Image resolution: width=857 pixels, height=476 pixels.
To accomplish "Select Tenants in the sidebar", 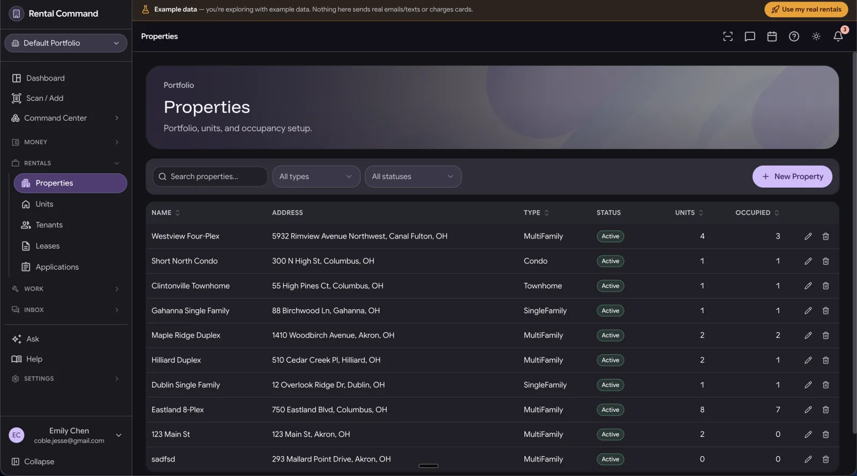I will coord(70,225).
